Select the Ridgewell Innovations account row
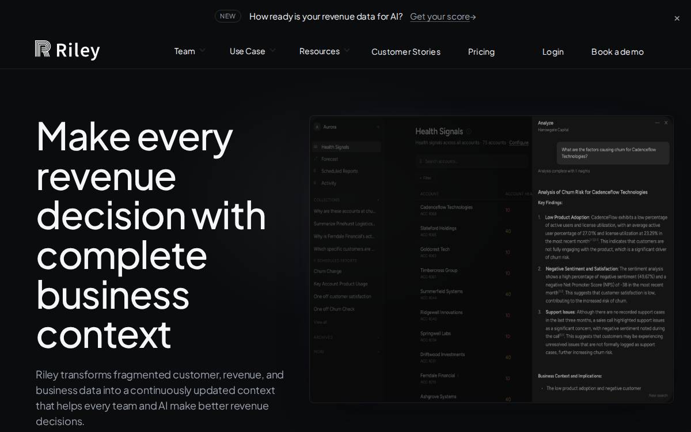This screenshot has height=432, width=691. point(473,315)
